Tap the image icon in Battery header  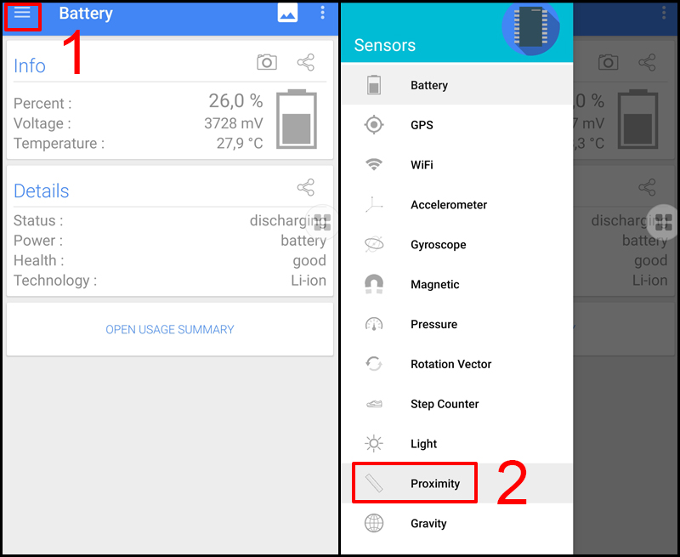287,13
